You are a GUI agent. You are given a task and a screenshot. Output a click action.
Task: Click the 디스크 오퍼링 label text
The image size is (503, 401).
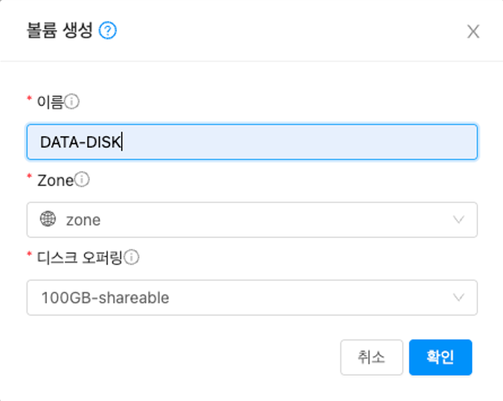click(x=80, y=257)
